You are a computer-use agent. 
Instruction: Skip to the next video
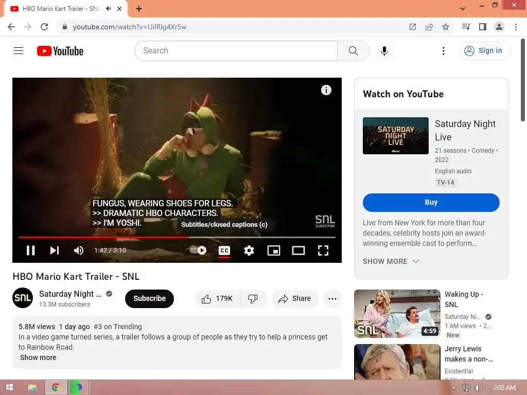click(x=55, y=250)
